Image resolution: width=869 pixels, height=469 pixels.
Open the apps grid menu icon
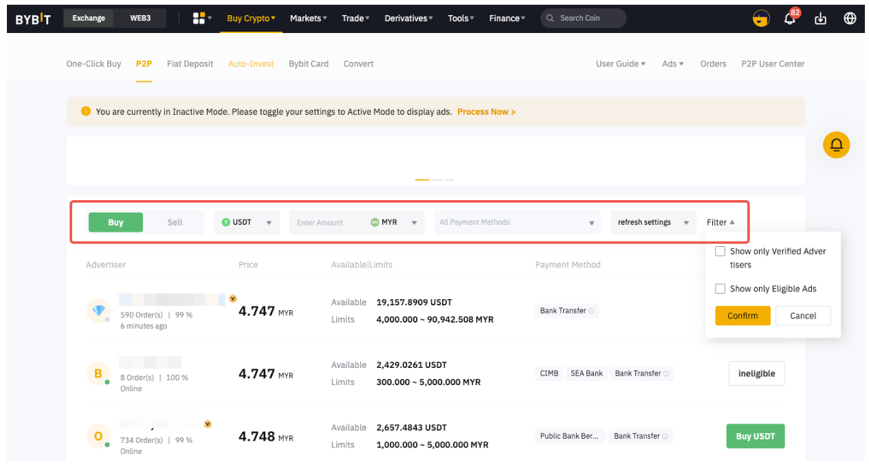199,19
